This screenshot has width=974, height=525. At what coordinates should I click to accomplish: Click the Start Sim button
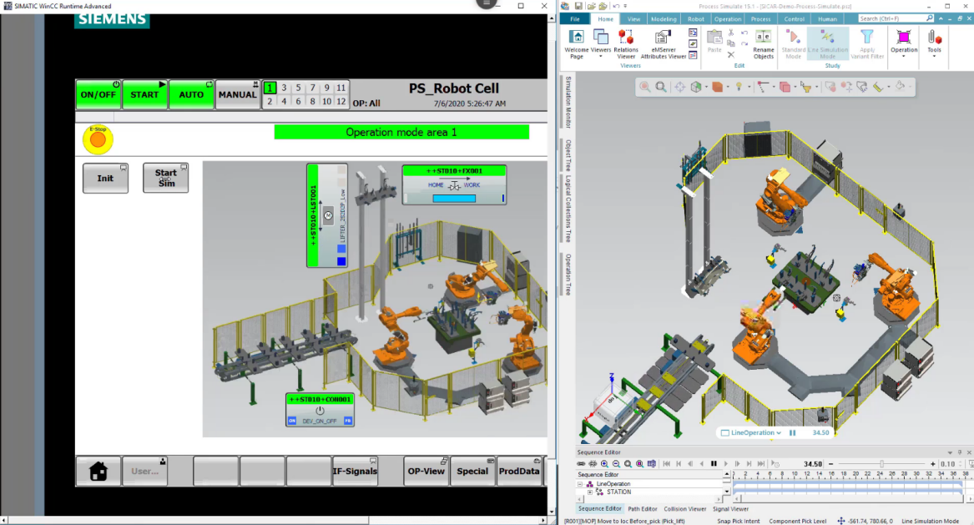click(x=166, y=179)
